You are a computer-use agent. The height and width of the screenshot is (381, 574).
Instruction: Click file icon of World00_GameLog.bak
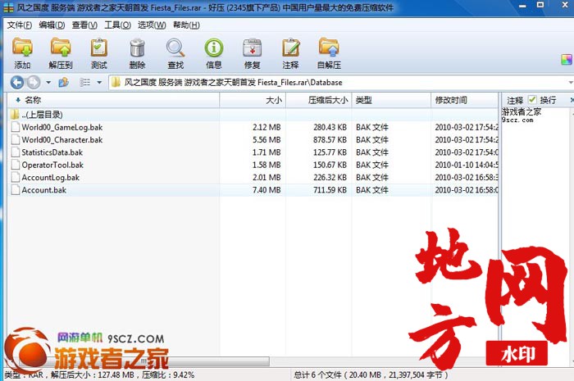click(x=16, y=127)
